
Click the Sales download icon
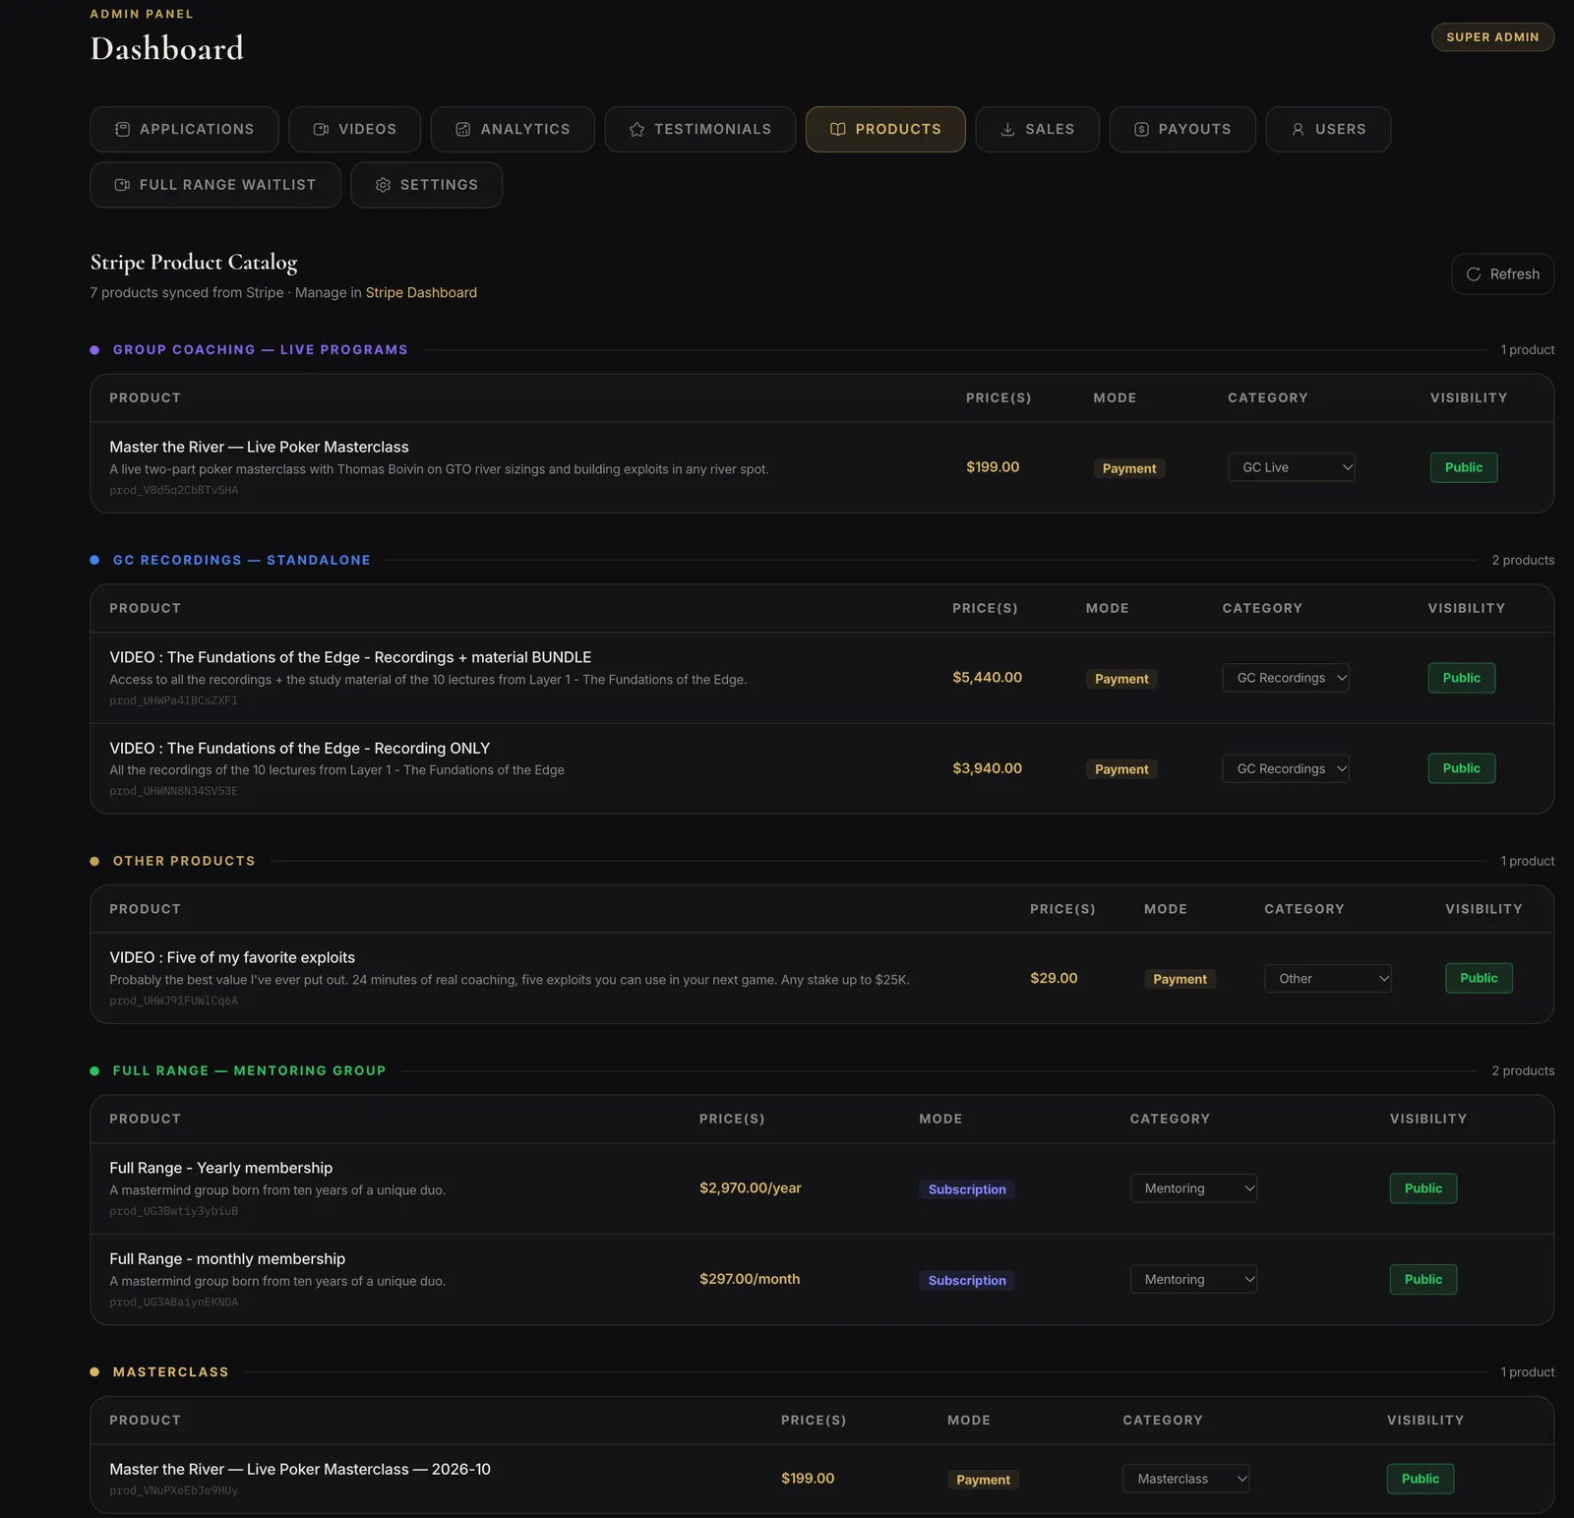tap(1007, 129)
